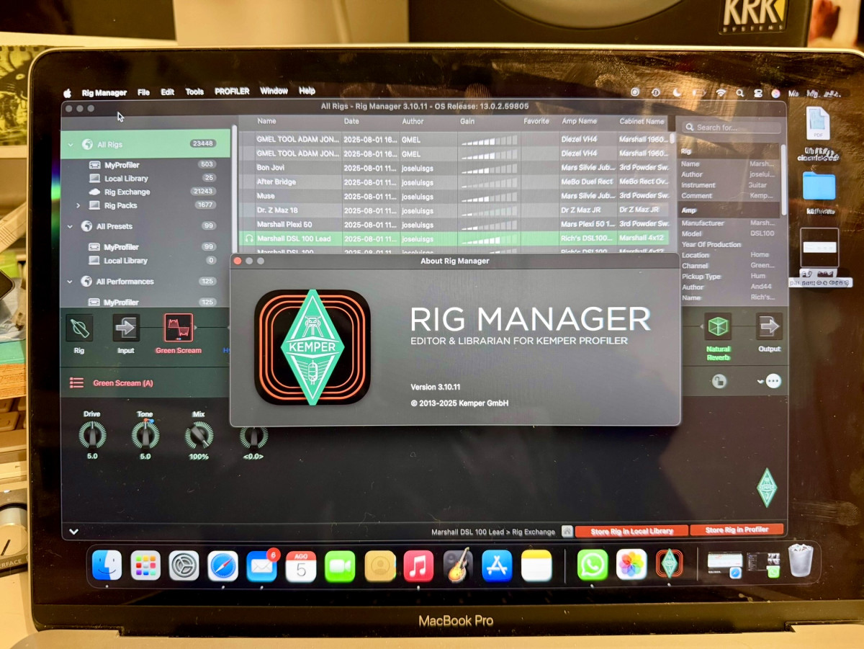Screen dimensions: 864x649
Task: Open WhatsApp from the Dock
Action: [593, 565]
